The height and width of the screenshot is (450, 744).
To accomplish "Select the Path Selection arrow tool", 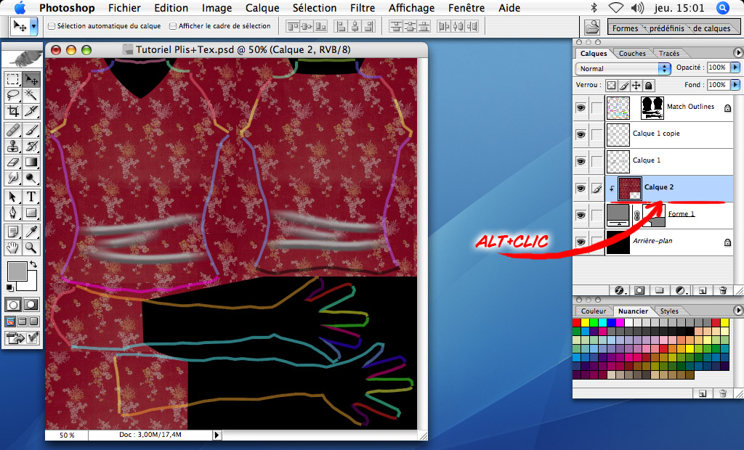I will [x=13, y=196].
